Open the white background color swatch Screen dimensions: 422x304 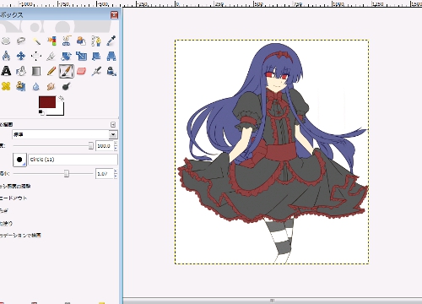pyautogui.click(x=60, y=111)
